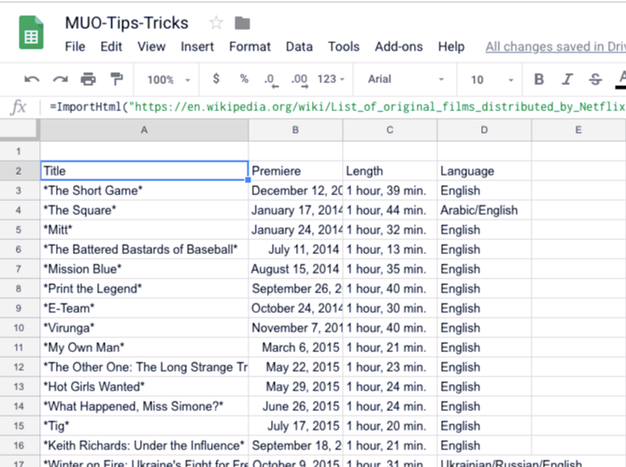Viewport: 626px width, 467px height.
Task: Star the MUO-Tips-Tricks document
Action: point(216,22)
